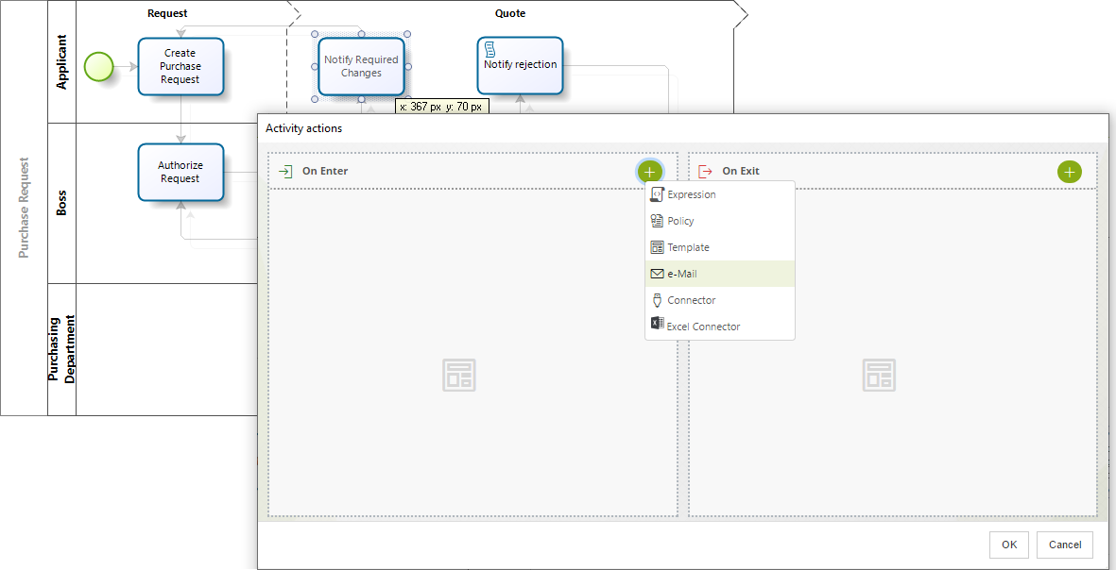
Task: Click the Quote phase label
Action: (x=510, y=13)
